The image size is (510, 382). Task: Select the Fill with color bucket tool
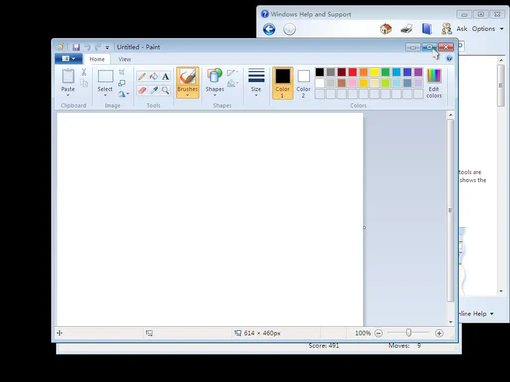coord(153,76)
